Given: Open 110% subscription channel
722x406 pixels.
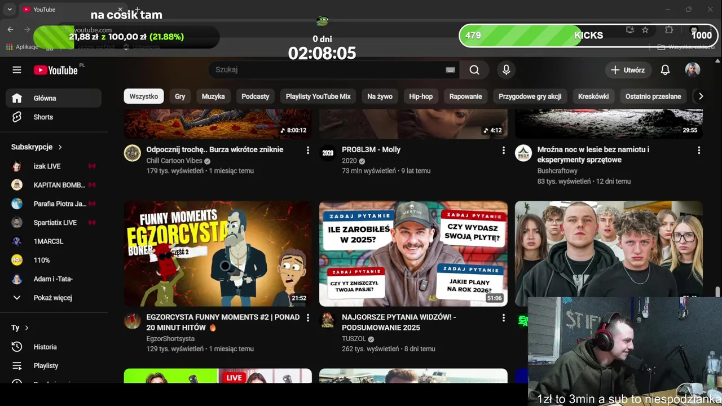Looking at the screenshot, I should [x=54, y=260].
